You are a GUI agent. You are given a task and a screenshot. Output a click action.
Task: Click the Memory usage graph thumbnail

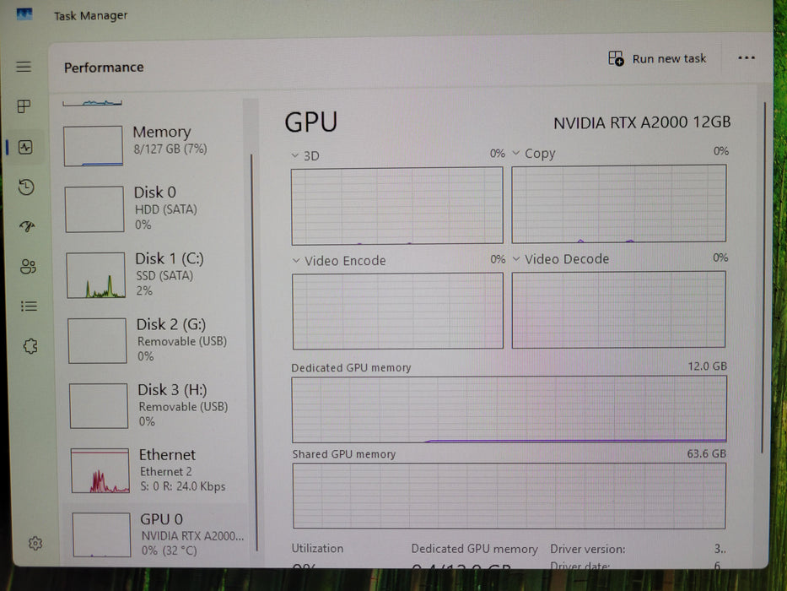click(94, 146)
